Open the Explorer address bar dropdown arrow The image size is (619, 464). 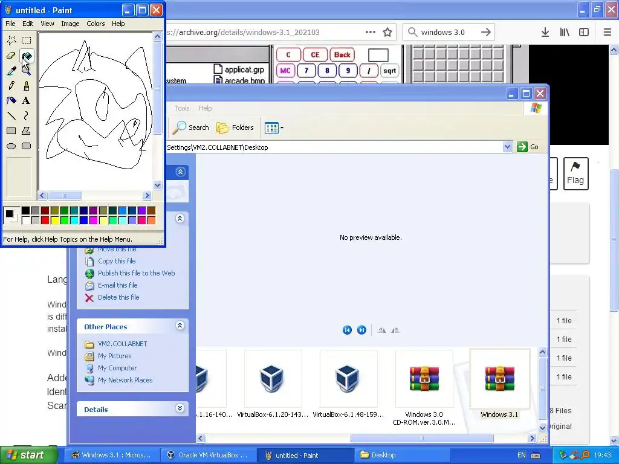point(507,147)
